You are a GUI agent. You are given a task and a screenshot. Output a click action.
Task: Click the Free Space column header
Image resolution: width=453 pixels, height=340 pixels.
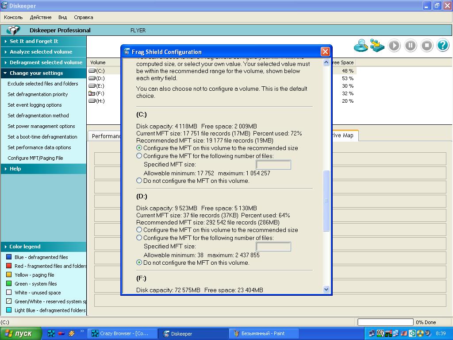click(344, 62)
